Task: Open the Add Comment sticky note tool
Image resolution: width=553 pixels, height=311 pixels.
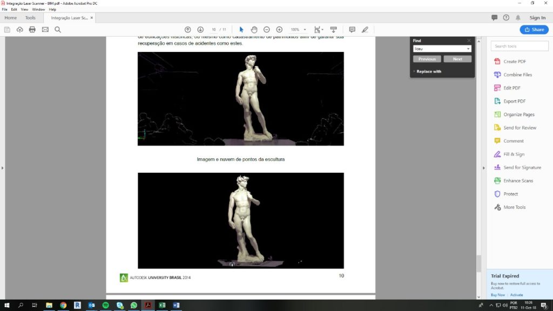Action: click(x=352, y=29)
